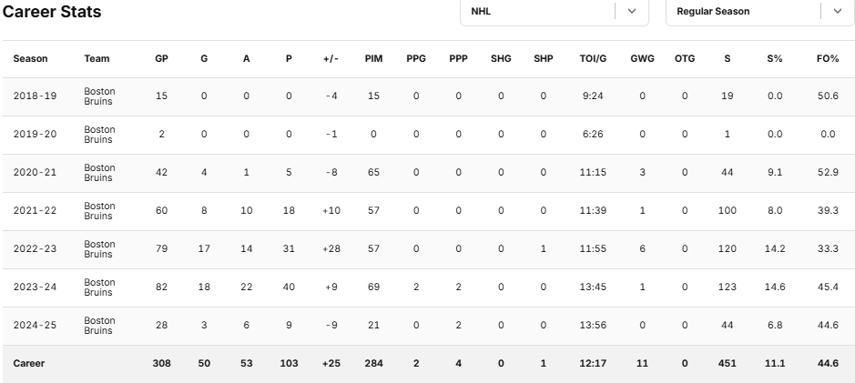Click the Regular Season chevron arrow
The image size is (855, 383).
[x=837, y=12]
